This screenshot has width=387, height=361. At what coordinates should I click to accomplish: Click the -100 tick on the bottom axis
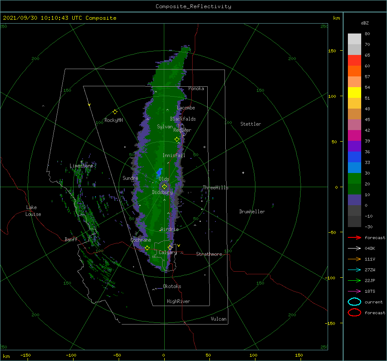[x=71, y=355]
